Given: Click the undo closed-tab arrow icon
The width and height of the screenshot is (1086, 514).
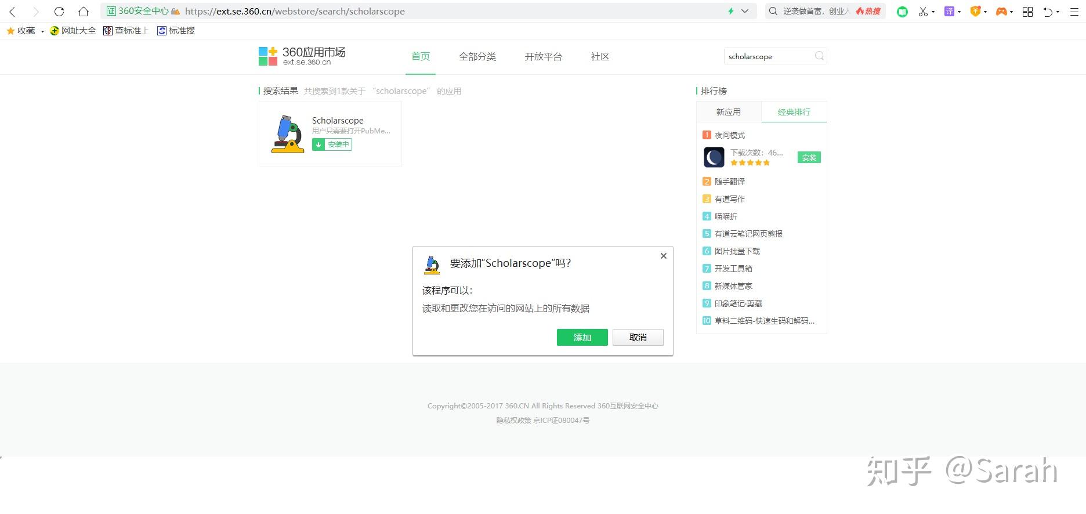Looking at the screenshot, I should point(1048,12).
